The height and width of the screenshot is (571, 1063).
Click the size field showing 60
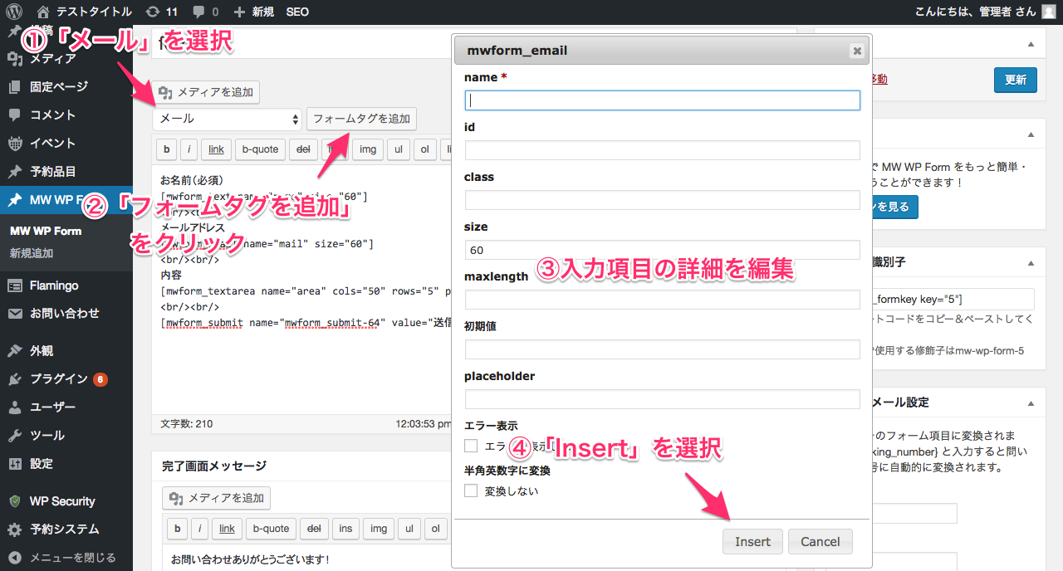click(662, 250)
